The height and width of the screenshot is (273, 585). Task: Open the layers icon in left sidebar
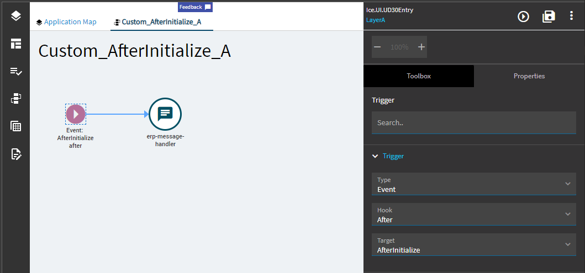15,15
